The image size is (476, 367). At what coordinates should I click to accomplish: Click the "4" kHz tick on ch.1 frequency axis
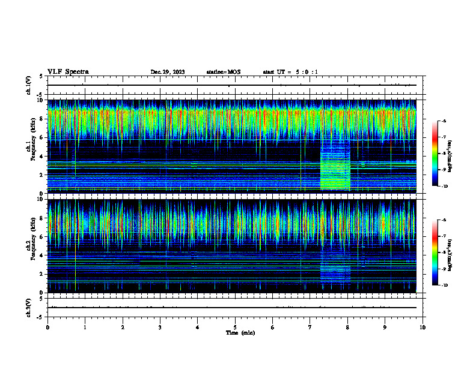click(42, 157)
